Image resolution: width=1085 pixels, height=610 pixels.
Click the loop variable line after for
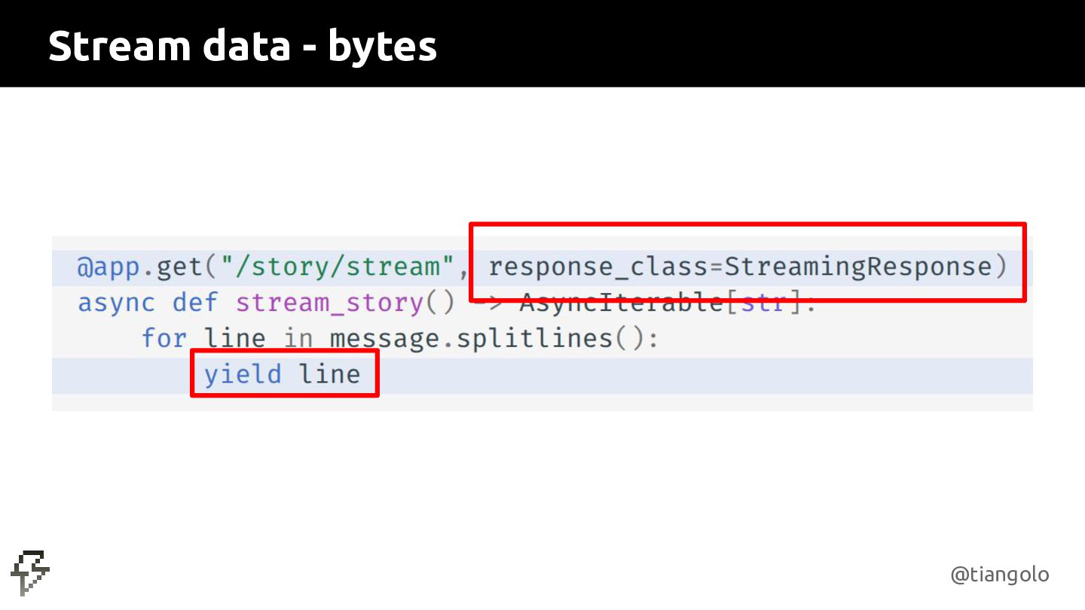pos(235,338)
